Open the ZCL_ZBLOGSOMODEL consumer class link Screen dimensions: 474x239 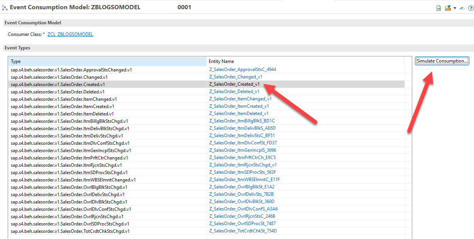pos(70,34)
